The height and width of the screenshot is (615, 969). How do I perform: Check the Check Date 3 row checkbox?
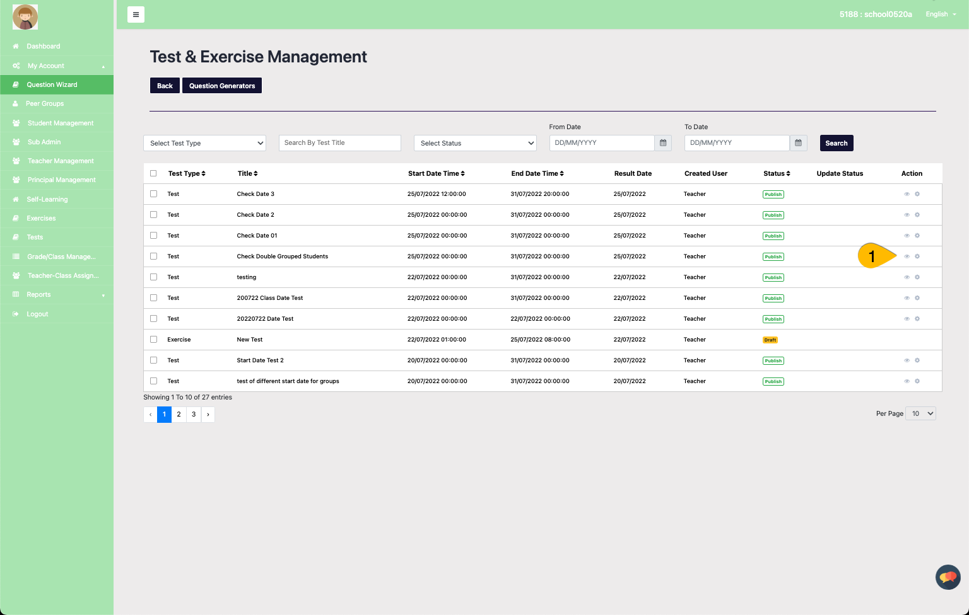153,194
